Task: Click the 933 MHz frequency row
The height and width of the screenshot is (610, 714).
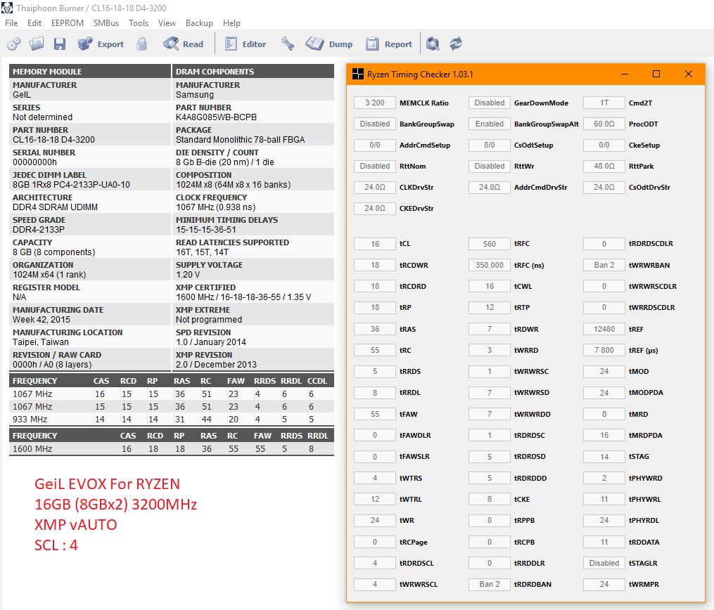Action: [x=171, y=419]
